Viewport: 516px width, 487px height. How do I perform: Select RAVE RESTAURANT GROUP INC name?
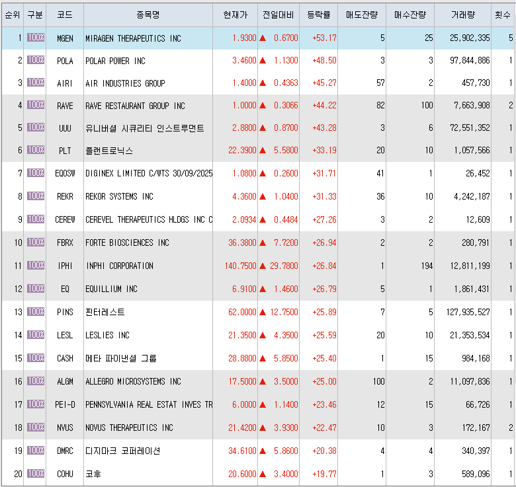135,106
